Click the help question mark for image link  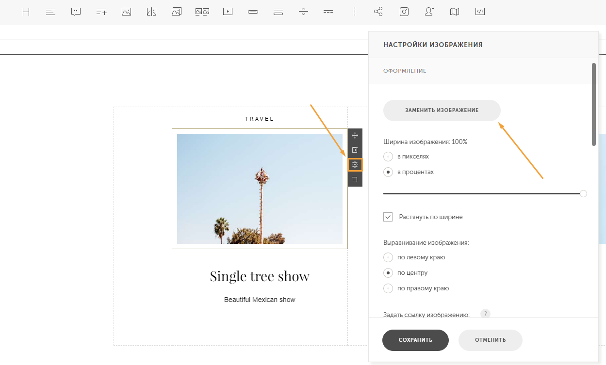(x=485, y=314)
